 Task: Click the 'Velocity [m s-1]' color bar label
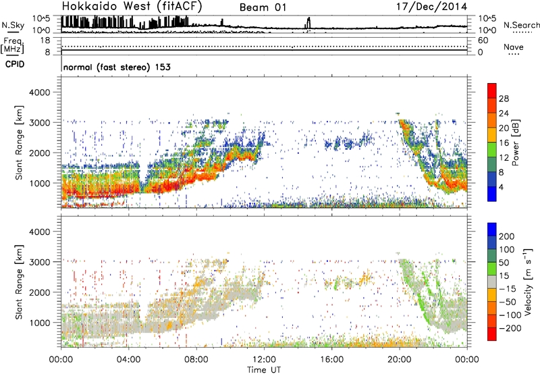[528, 282]
